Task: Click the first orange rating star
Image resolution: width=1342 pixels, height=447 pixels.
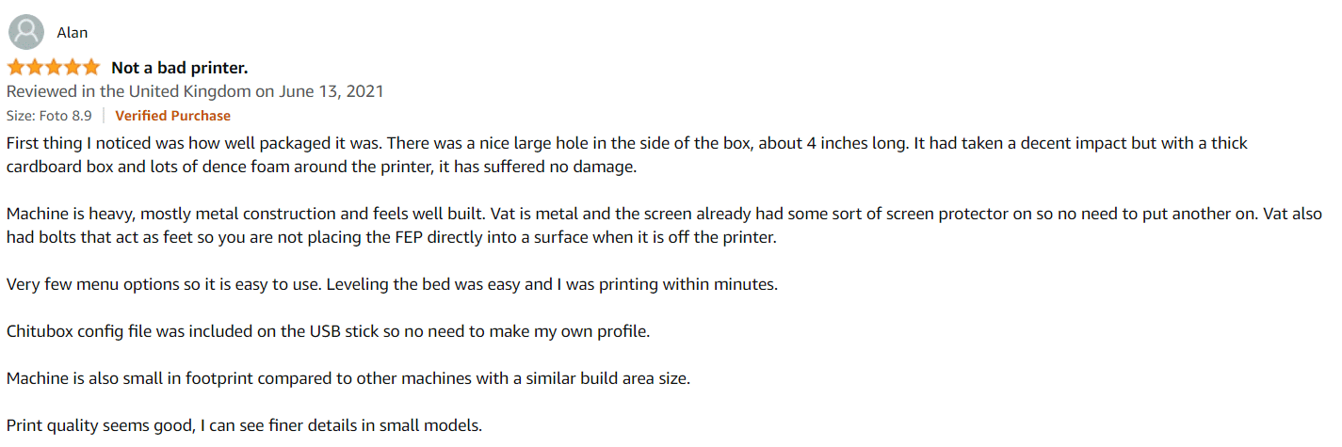Action: coord(16,68)
